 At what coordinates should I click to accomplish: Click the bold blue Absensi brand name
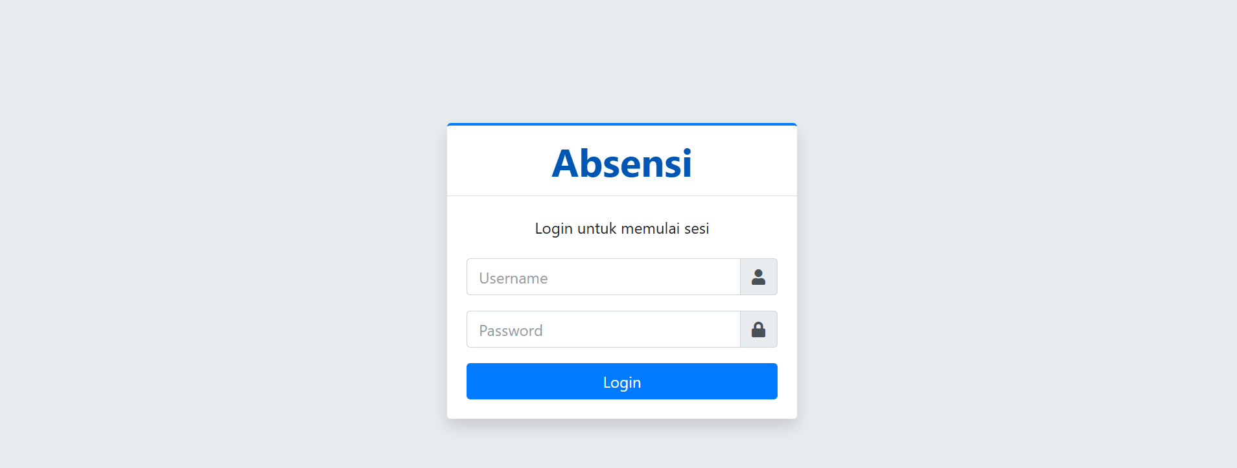621,163
